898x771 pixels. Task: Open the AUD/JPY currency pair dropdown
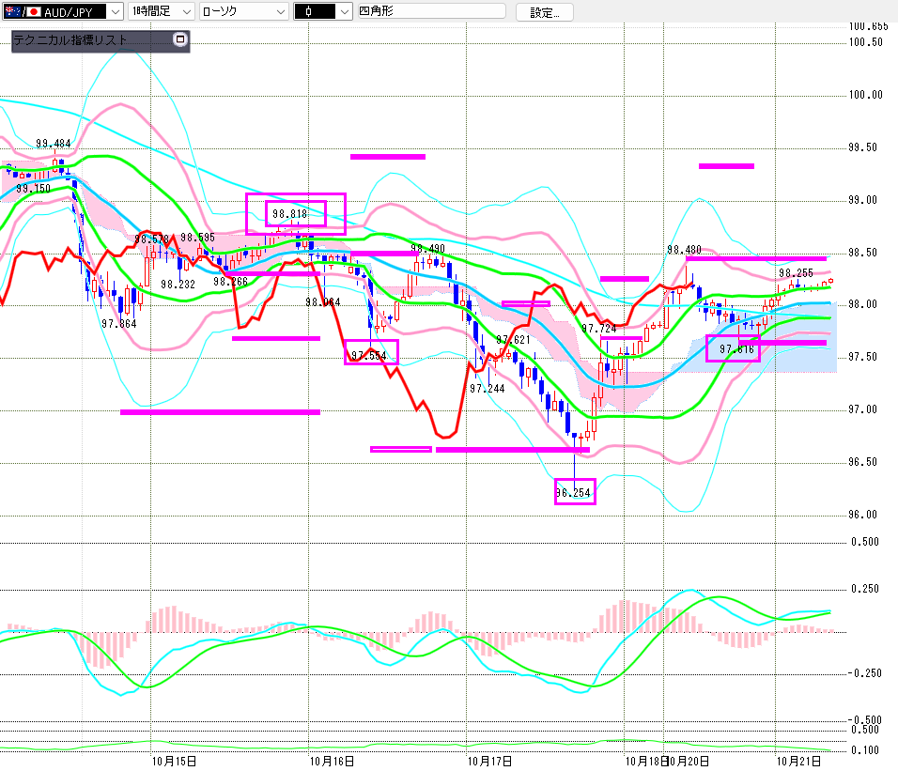coord(115,11)
